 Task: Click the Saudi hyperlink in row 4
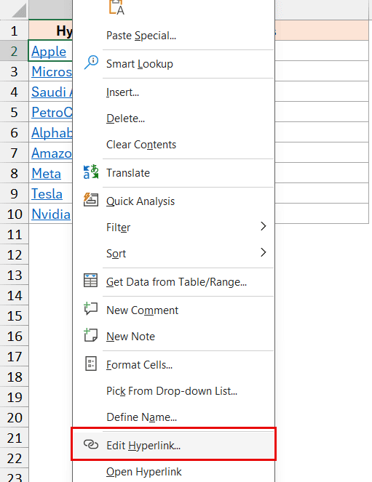click(x=52, y=92)
